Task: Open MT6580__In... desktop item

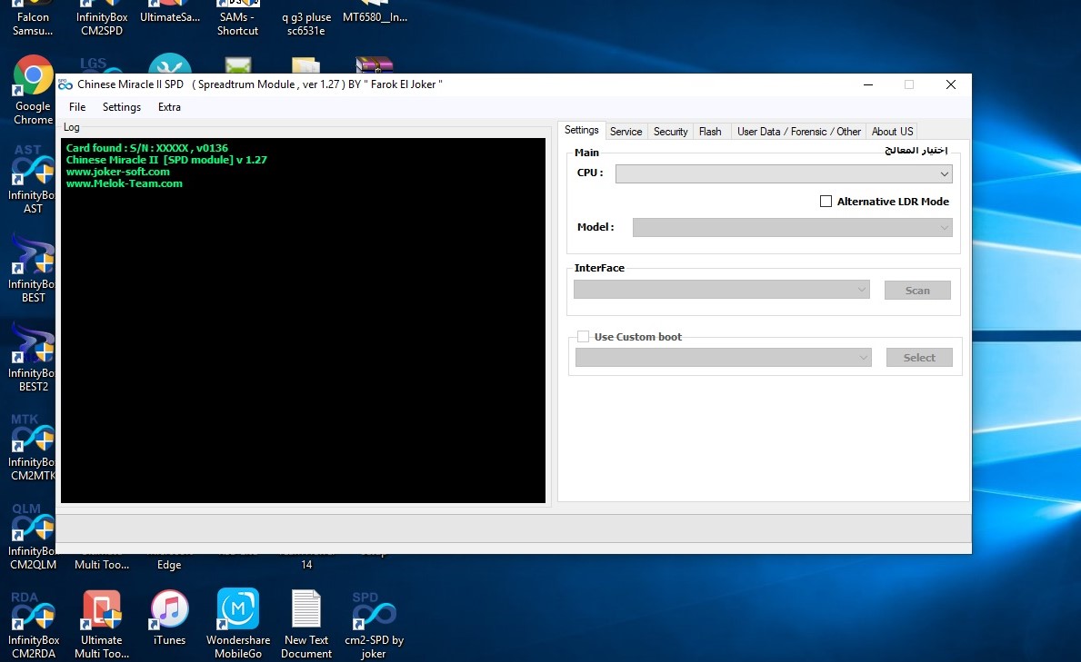Action: click(375, 14)
